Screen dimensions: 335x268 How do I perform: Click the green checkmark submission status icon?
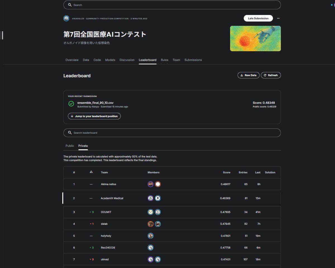[71, 104]
